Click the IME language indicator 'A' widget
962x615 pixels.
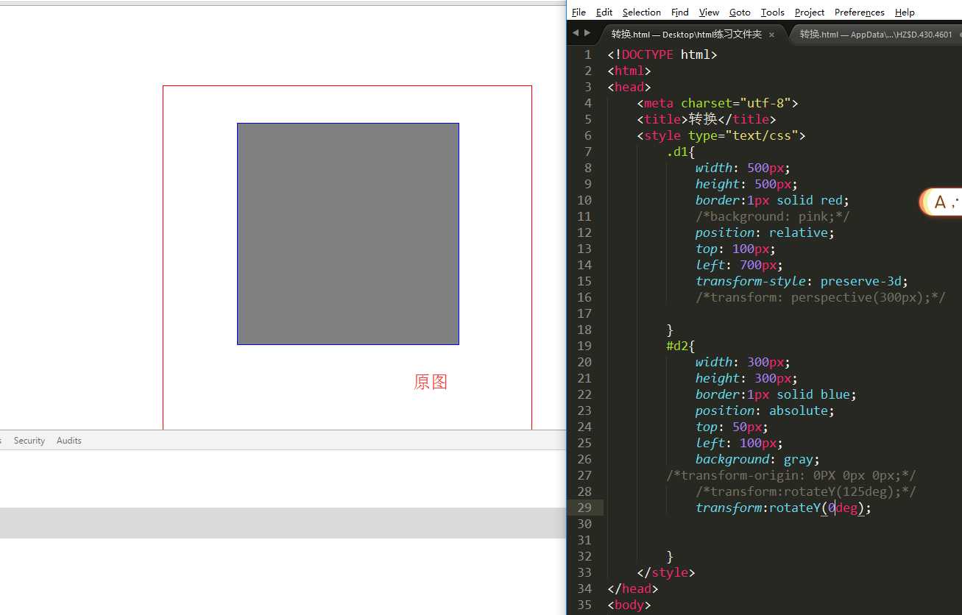pos(940,202)
